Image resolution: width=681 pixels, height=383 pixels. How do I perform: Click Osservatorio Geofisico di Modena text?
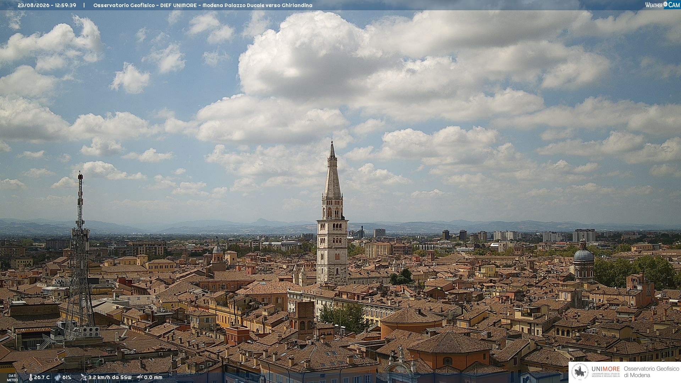click(651, 372)
